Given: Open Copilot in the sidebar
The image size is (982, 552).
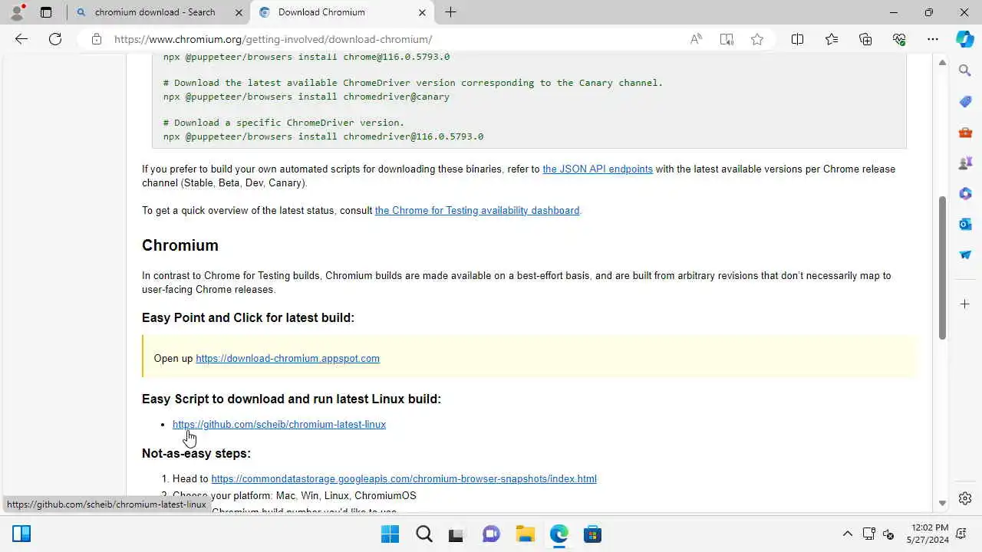Looking at the screenshot, I should [965, 39].
